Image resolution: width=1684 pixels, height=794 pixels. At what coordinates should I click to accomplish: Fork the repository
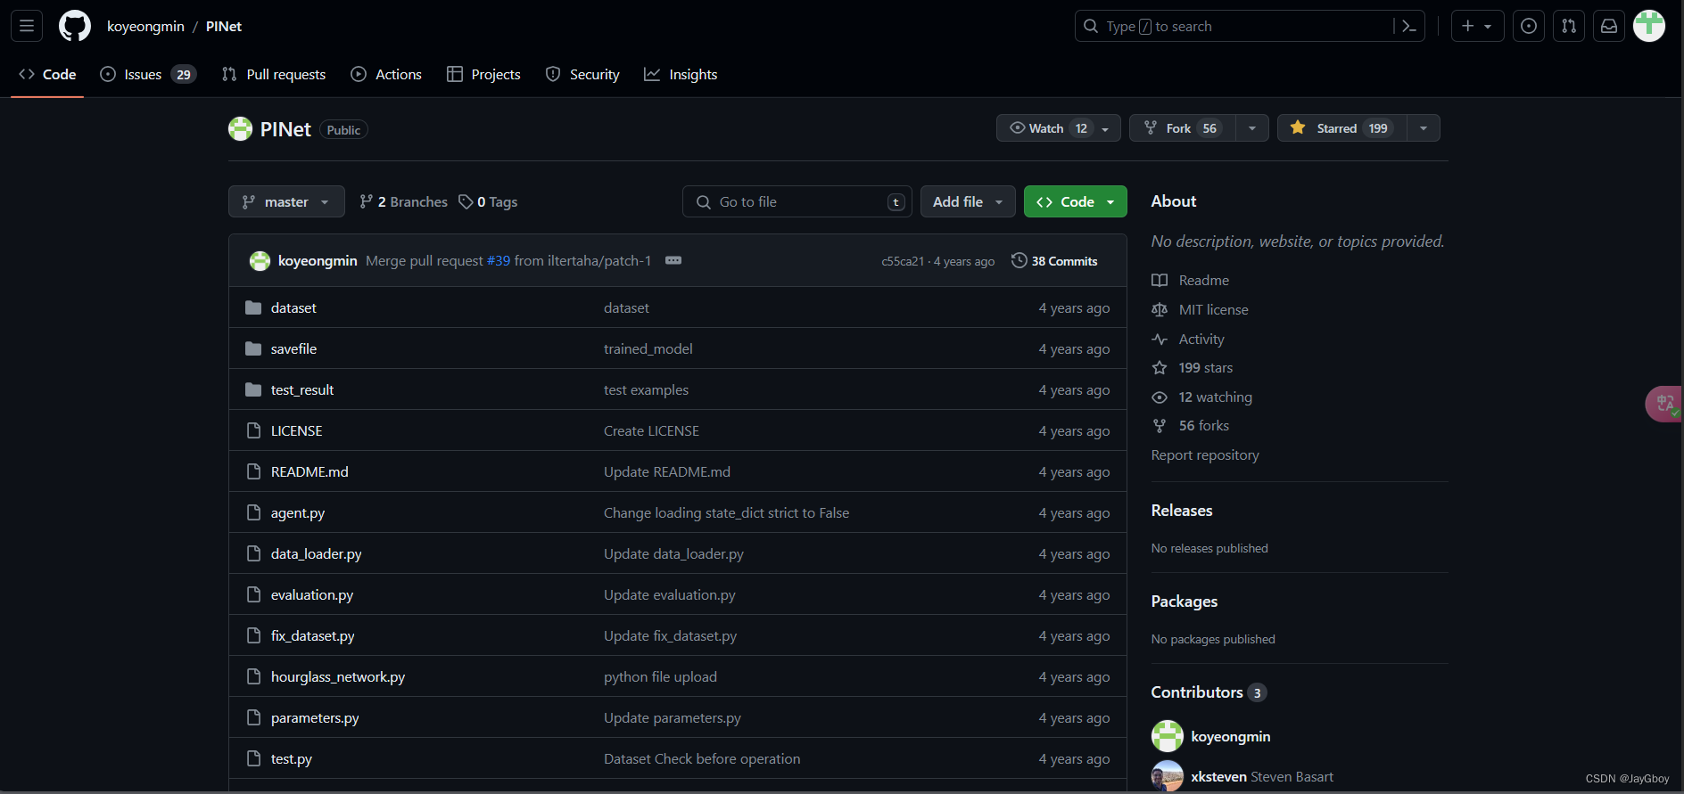[1183, 128]
